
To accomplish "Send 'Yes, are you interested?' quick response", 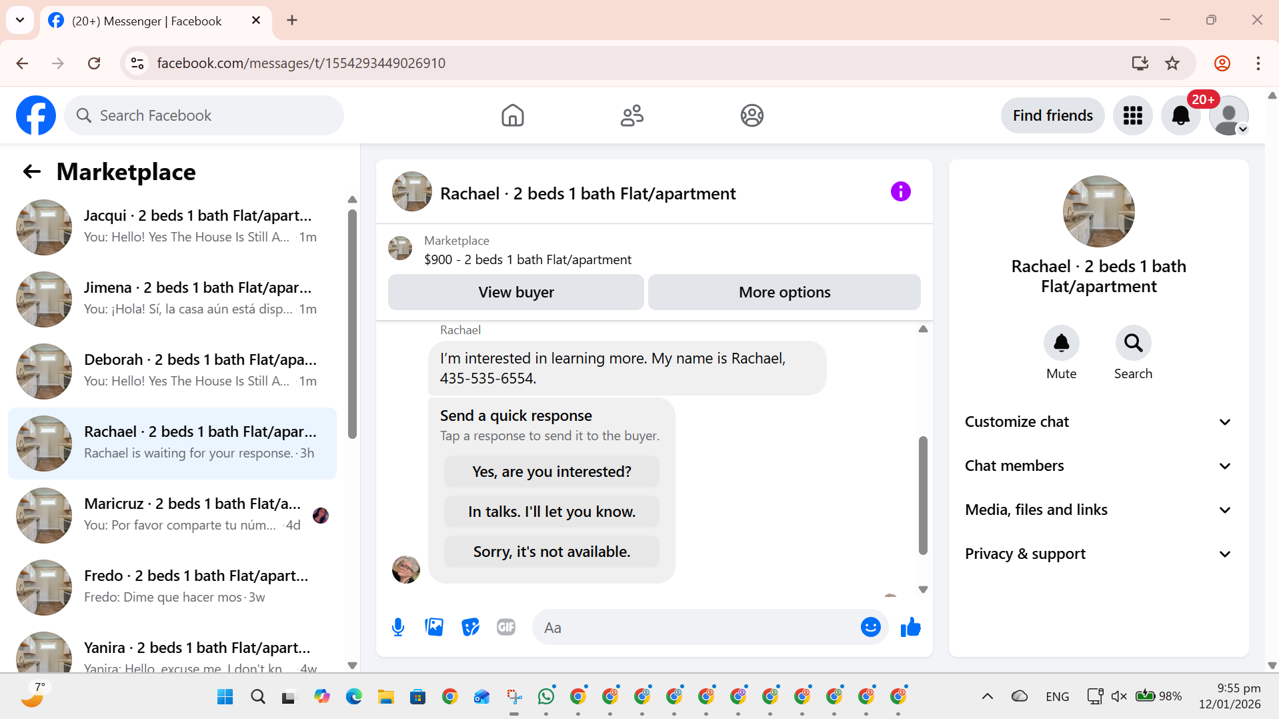I will click(x=551, y=472).
